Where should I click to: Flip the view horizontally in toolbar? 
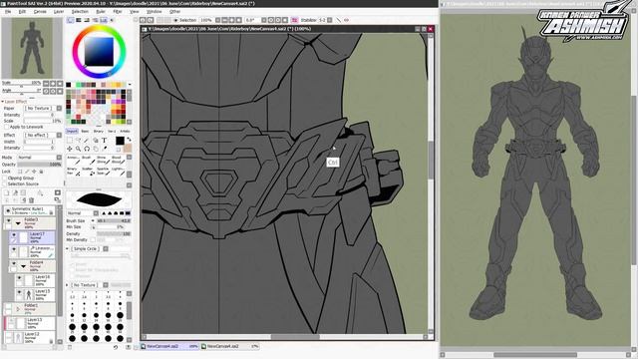[294, 20]
